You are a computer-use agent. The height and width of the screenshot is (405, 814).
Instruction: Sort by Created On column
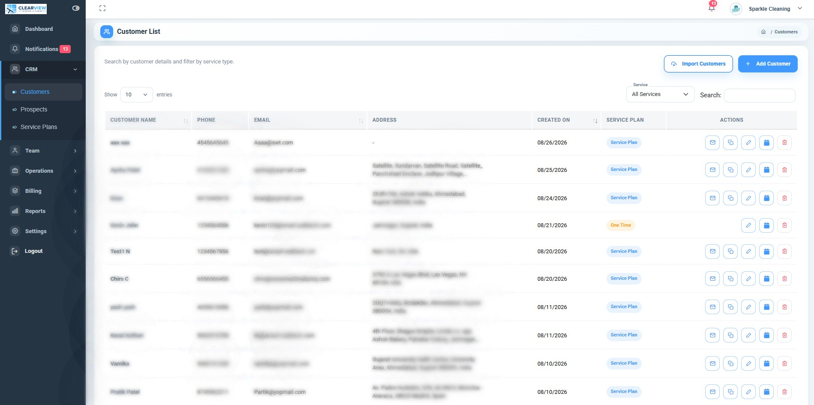pyautogui.click(x=567, y=120)
